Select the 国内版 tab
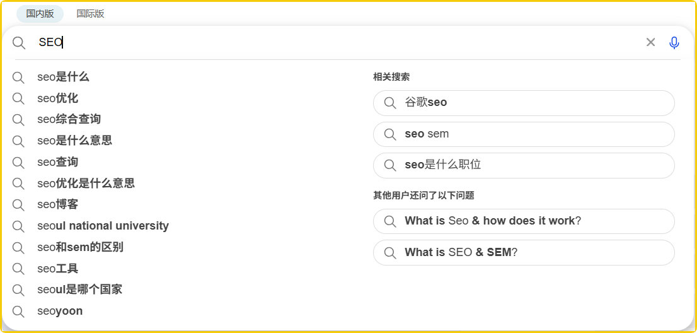This screenshot has height=333, width=697. (x=40, y=13)
